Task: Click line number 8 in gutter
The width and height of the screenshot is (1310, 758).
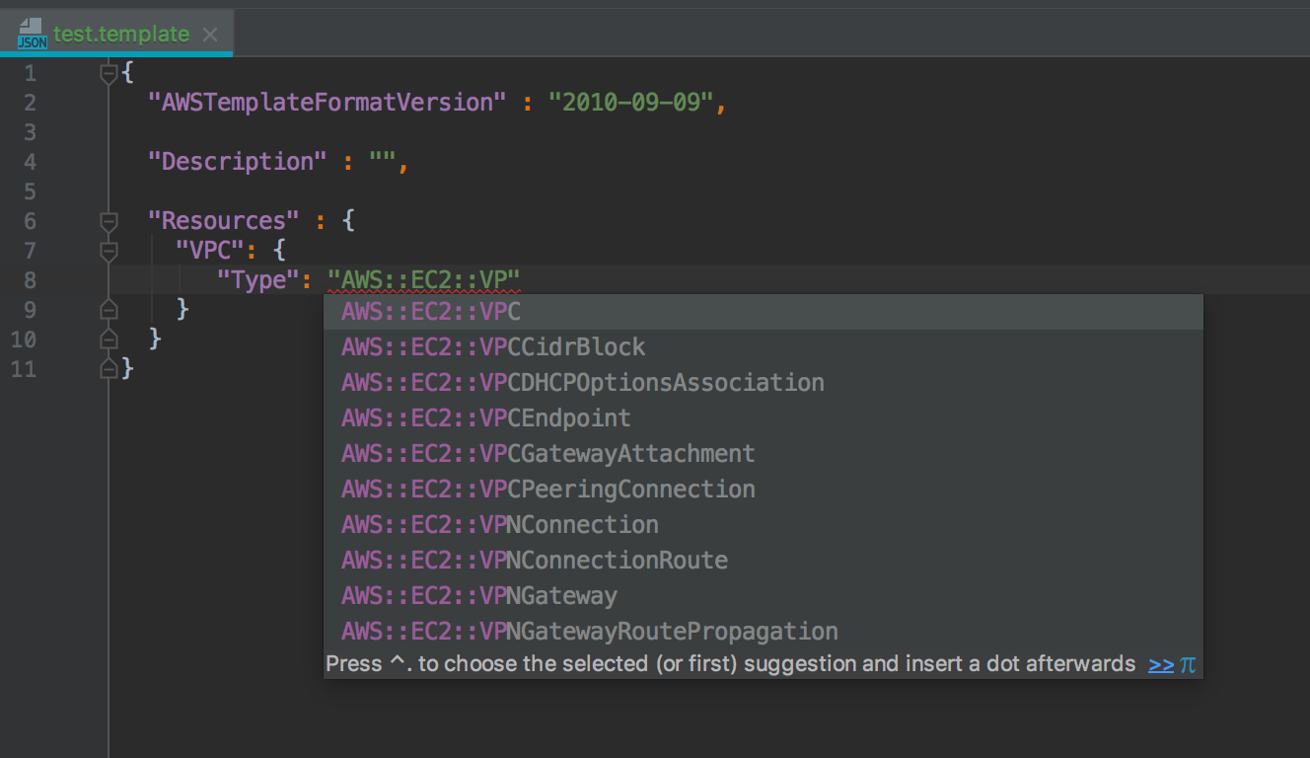Action: click(x=29, y=280)
